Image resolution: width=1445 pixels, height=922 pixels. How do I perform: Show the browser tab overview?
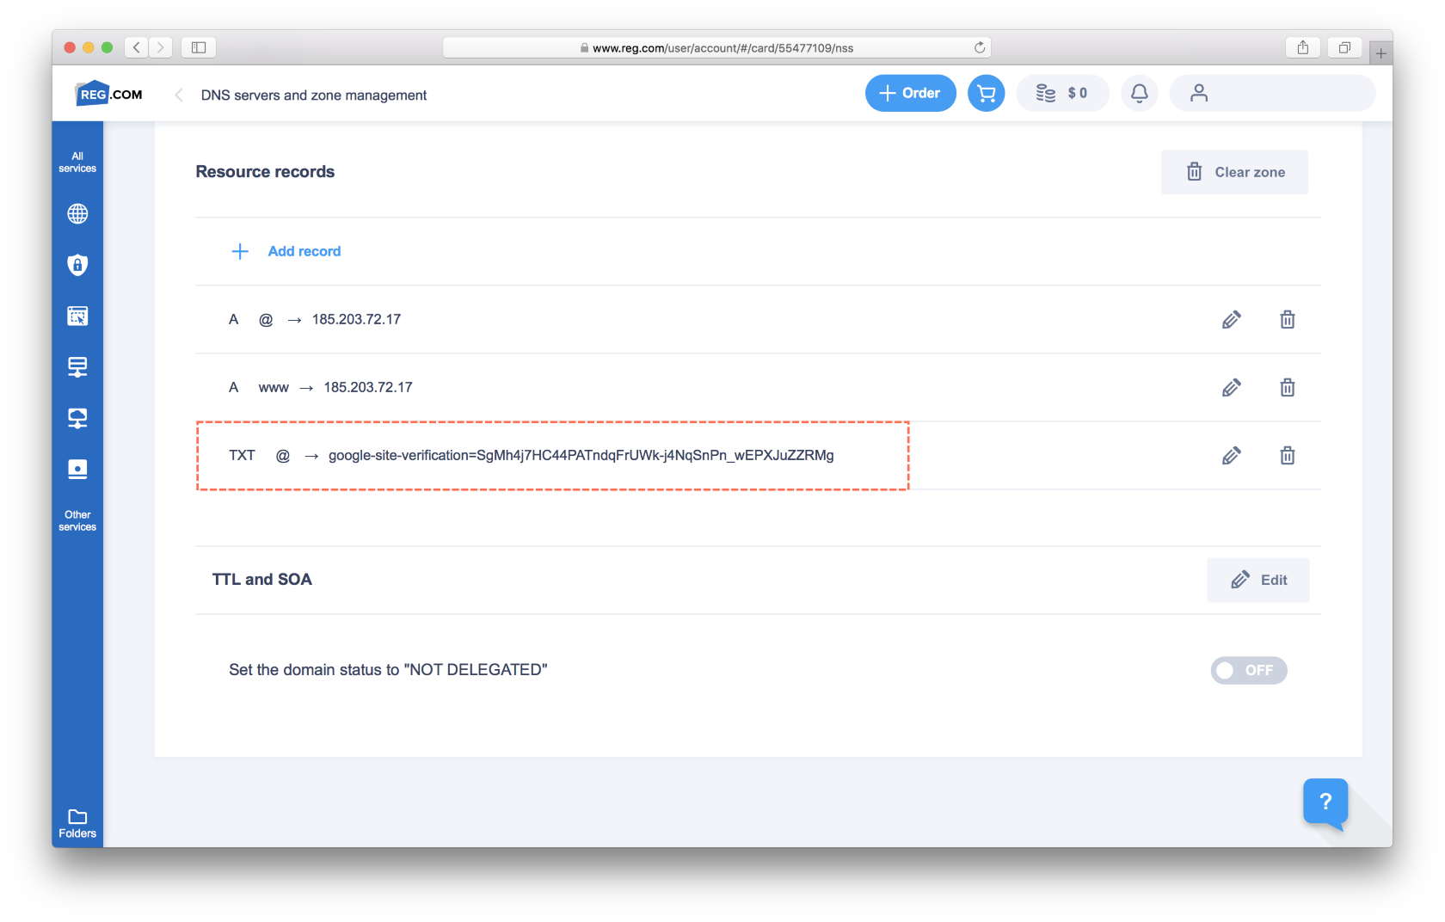point(1344,47)
